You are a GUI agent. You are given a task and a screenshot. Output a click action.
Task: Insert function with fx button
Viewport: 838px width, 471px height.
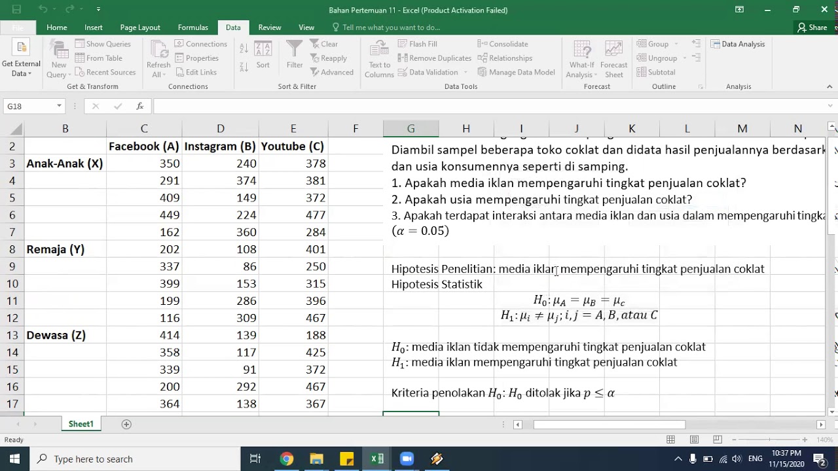click(139, 106)
